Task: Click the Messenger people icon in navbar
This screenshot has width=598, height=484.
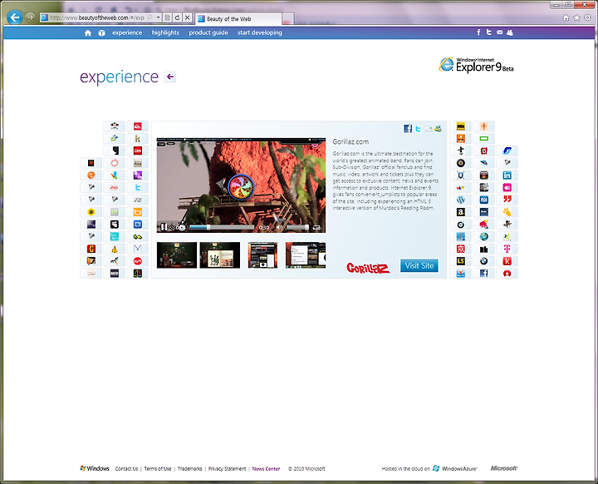Action: [510, 33]
